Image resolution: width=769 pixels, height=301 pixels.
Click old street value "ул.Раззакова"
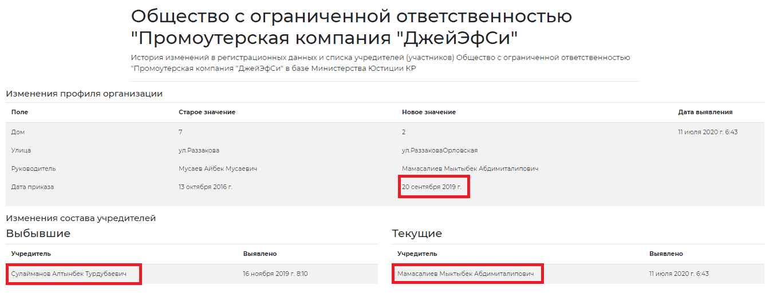click(199, 150)
